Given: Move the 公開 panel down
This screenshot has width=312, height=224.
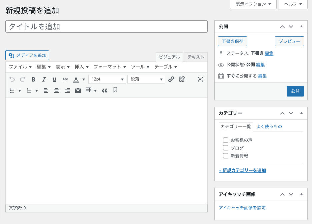Looking at the screenshot, I should point(291,27).
